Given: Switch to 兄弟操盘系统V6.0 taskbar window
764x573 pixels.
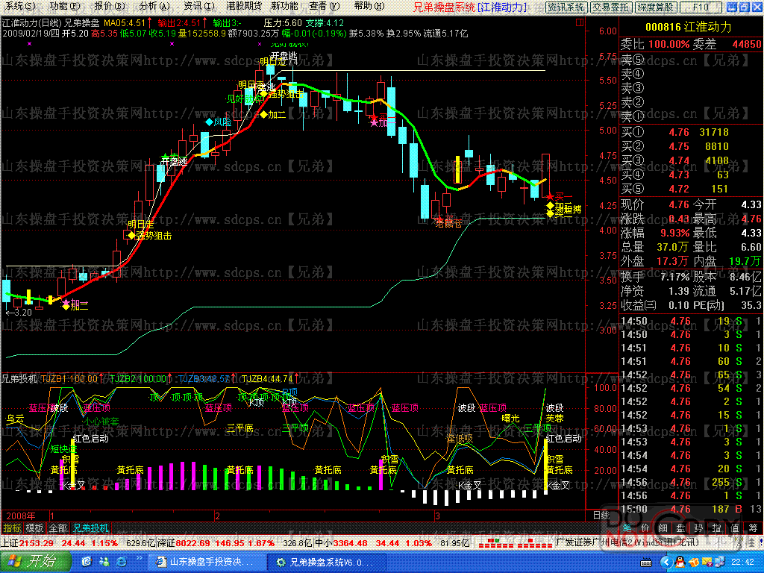Looking at the screenshot, I should pyautogui.click(x=327, y=563).
